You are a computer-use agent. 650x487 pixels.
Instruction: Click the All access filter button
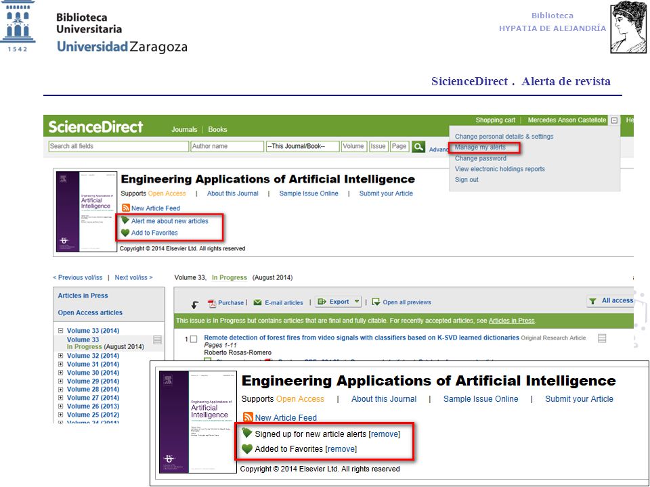(x=610, y=300)
